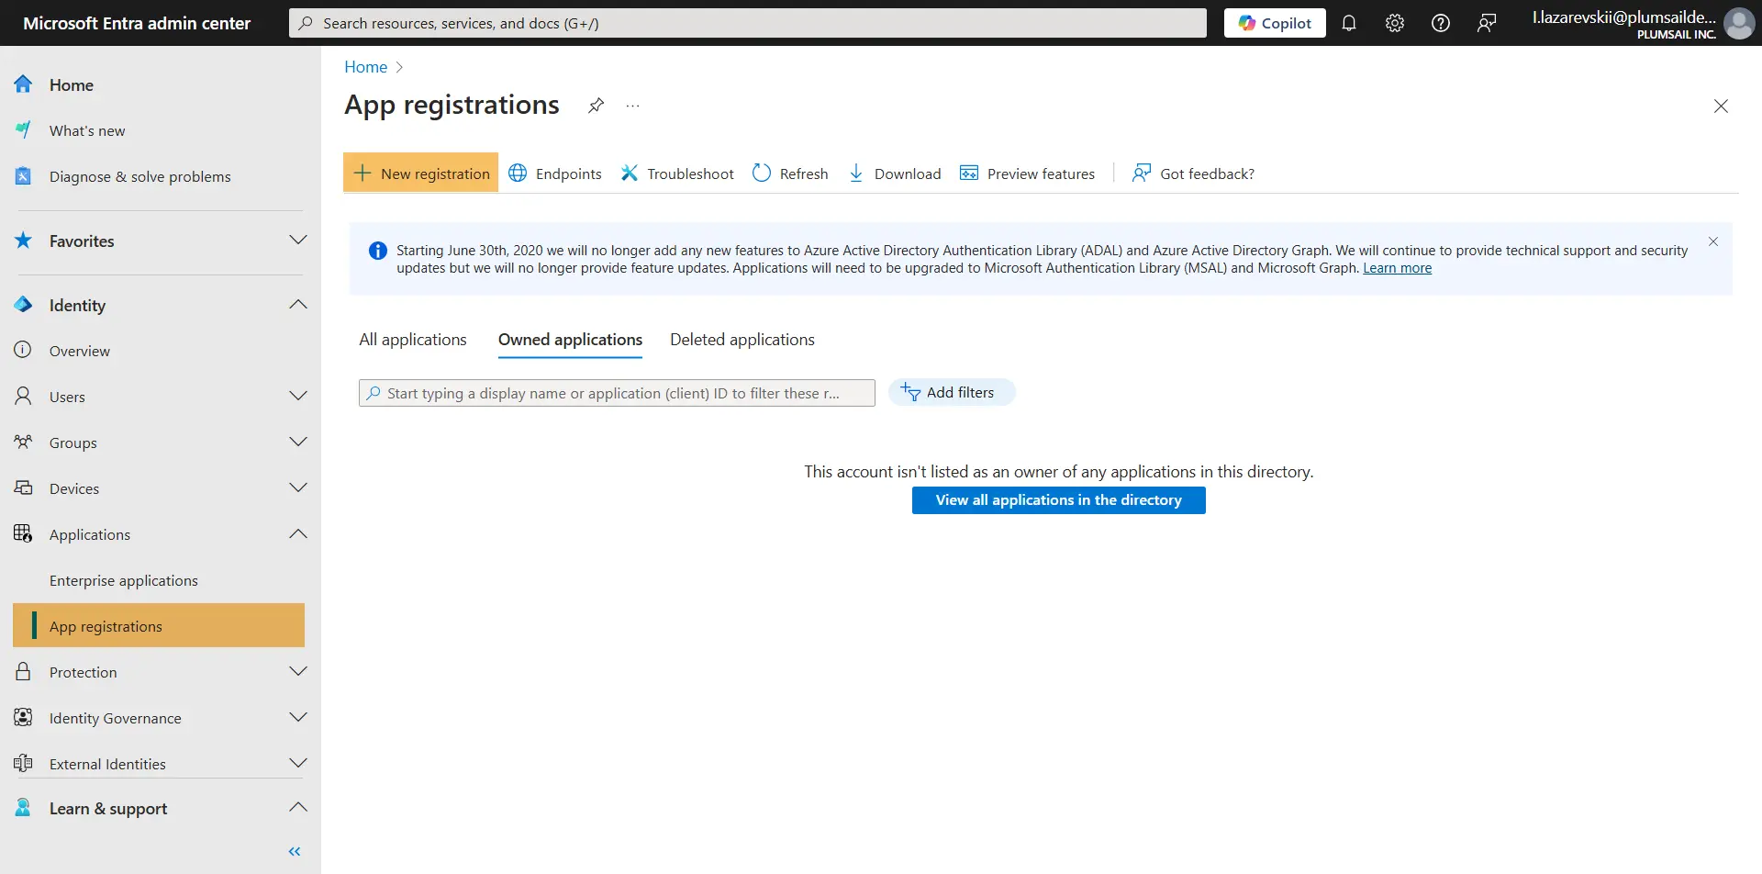Collapse the Applications menu chevron
Viewport: 1762px width, 874px height.
298,533
